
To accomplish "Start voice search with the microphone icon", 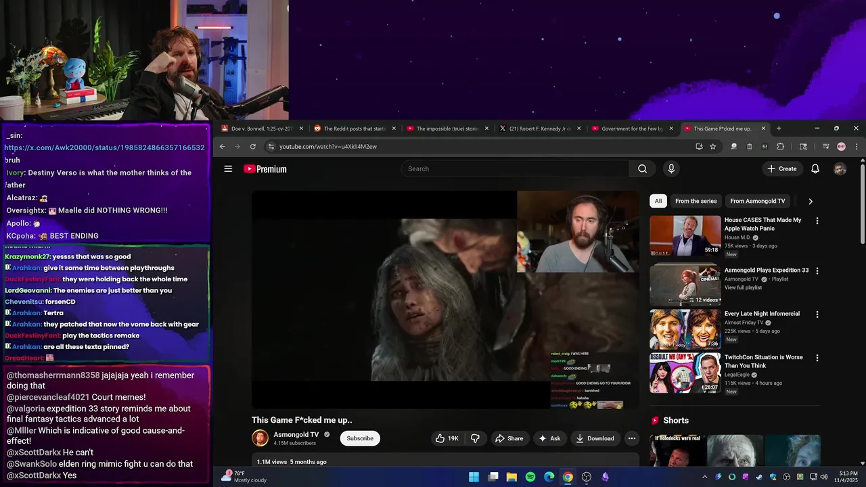I will click(x=671, y=169).
